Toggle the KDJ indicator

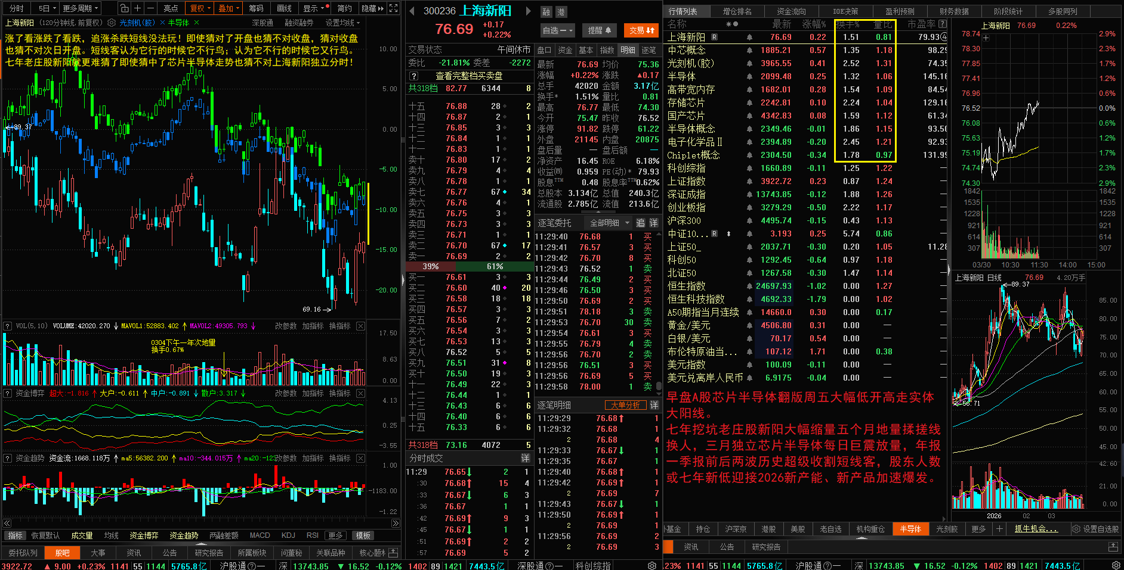[x=288, y=535]
